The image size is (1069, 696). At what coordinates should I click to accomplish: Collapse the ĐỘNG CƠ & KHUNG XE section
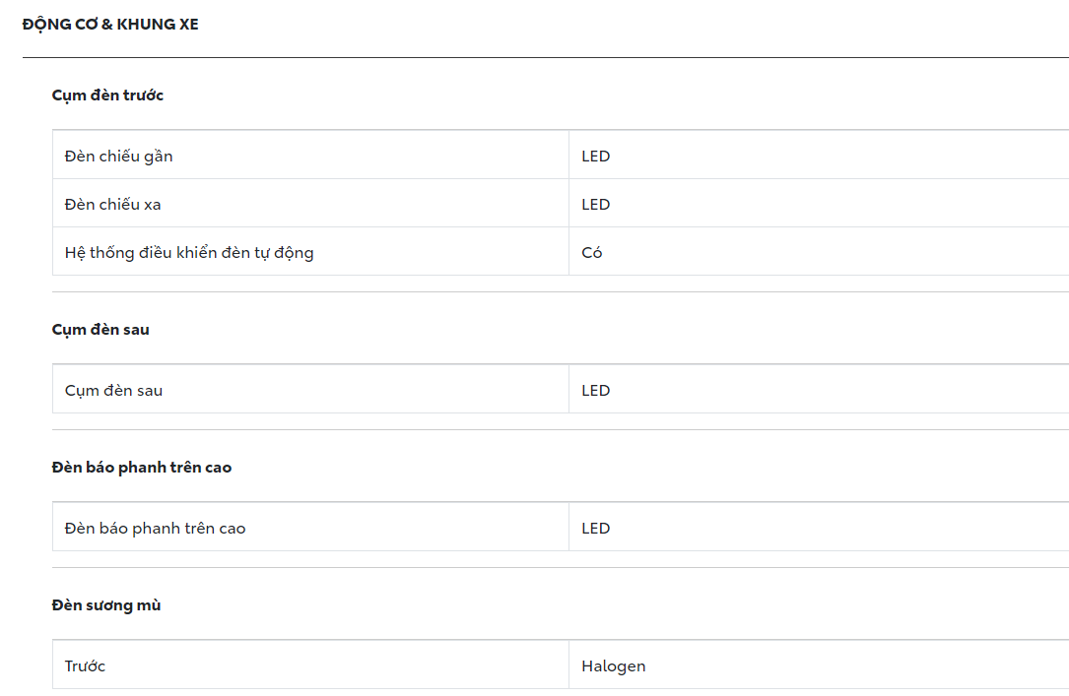pyautogui.click(x=110, y=24)
